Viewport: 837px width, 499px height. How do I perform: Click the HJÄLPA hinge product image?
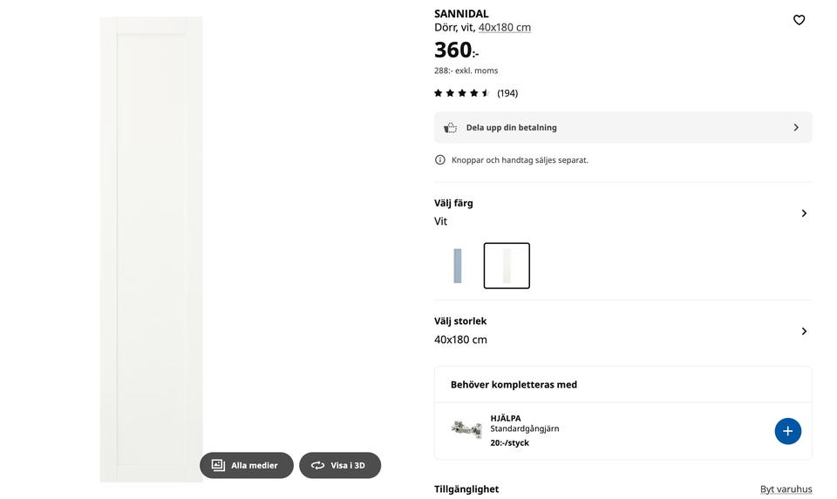pyautogui.click(x=466, y=429)
